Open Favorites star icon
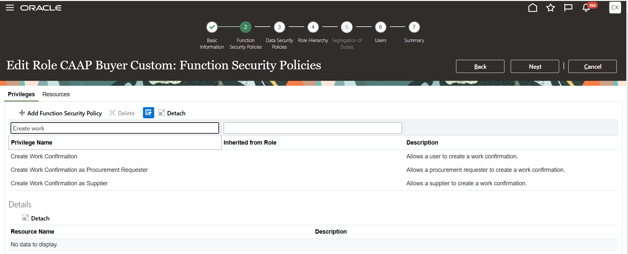628x254 pixels. (550, 8)
